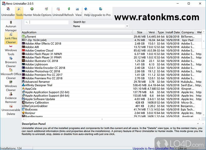Open the View toolbar icon
The width and height of the screenshot is (206, 150).
click(x=78, y=9)
